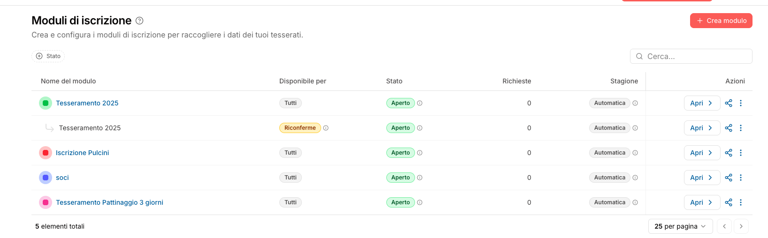
Task: Add the Stato filter
Action: (x=48, y=56)
